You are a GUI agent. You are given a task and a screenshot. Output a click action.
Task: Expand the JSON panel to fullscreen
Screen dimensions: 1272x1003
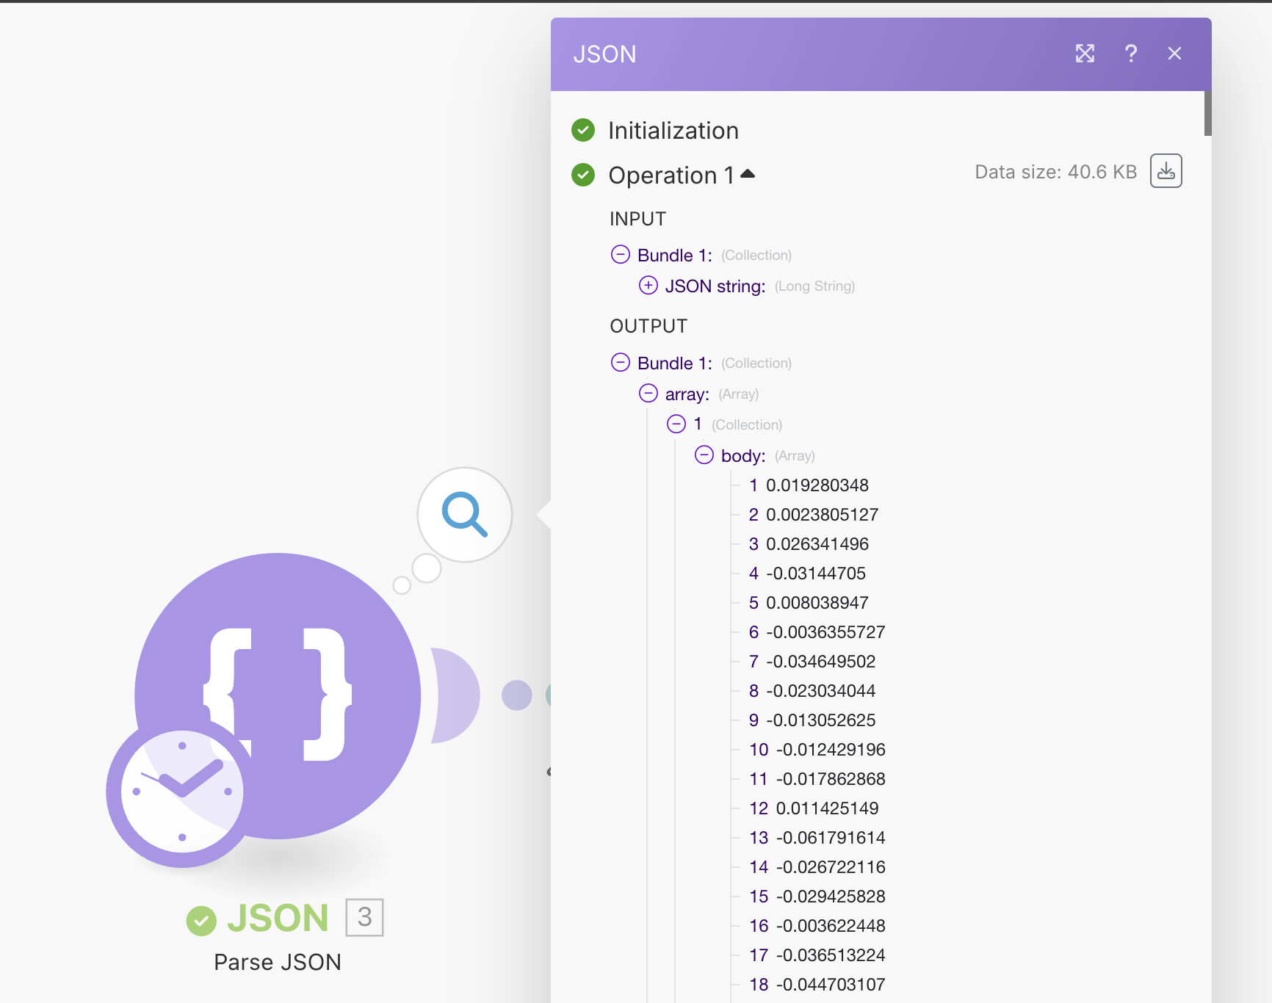click(x=1085, y=54)
